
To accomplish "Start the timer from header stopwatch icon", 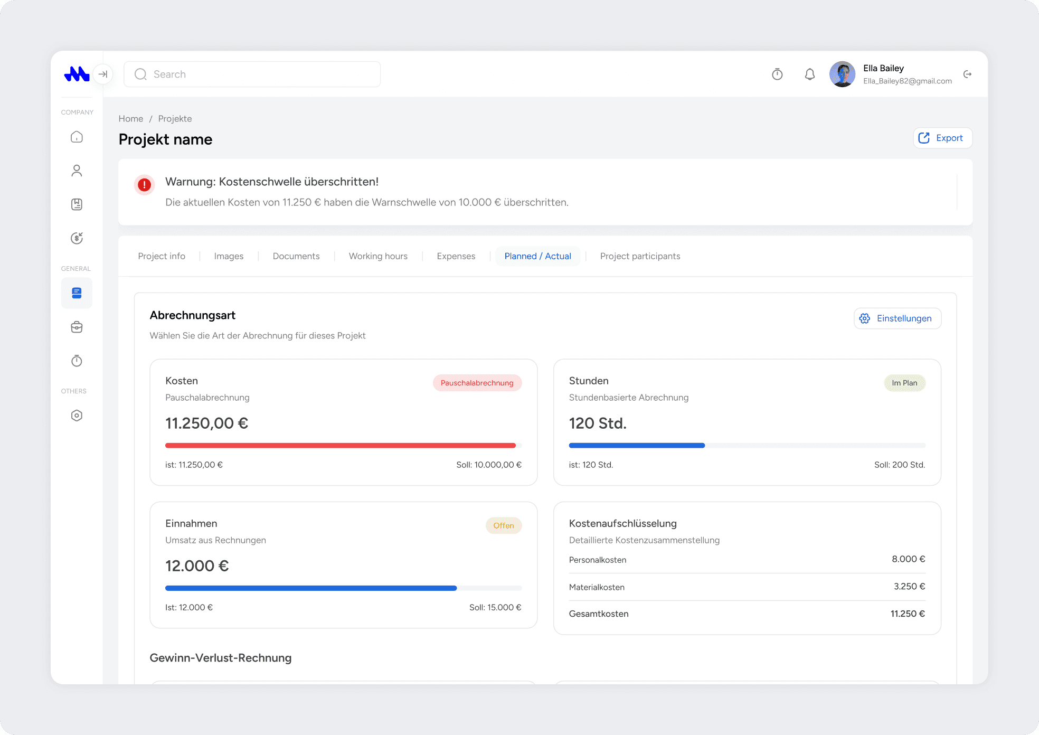I will pos(777,74).
